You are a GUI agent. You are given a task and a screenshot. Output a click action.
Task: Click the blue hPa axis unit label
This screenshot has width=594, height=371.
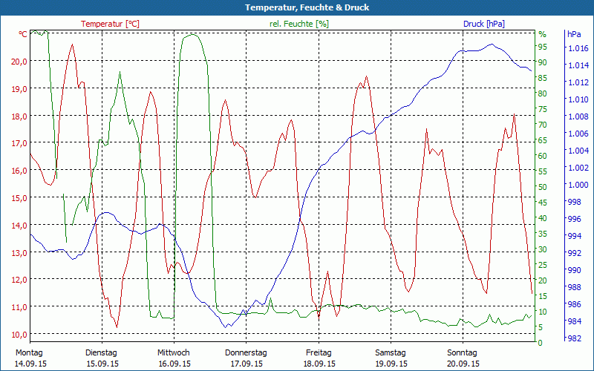574,34
